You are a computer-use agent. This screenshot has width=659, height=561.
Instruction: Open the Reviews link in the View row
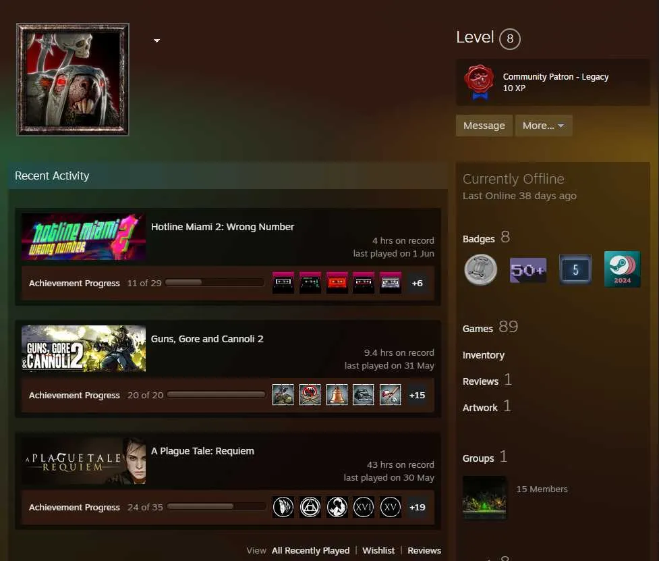[424, 550]
